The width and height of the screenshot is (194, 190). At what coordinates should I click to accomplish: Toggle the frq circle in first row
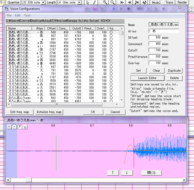(x=111, y=32)
